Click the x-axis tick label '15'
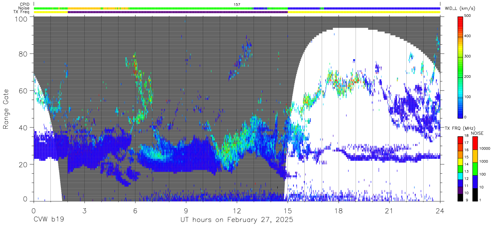Screen dimensions: 495x228 pyautogui.click(x=288, y=211)
